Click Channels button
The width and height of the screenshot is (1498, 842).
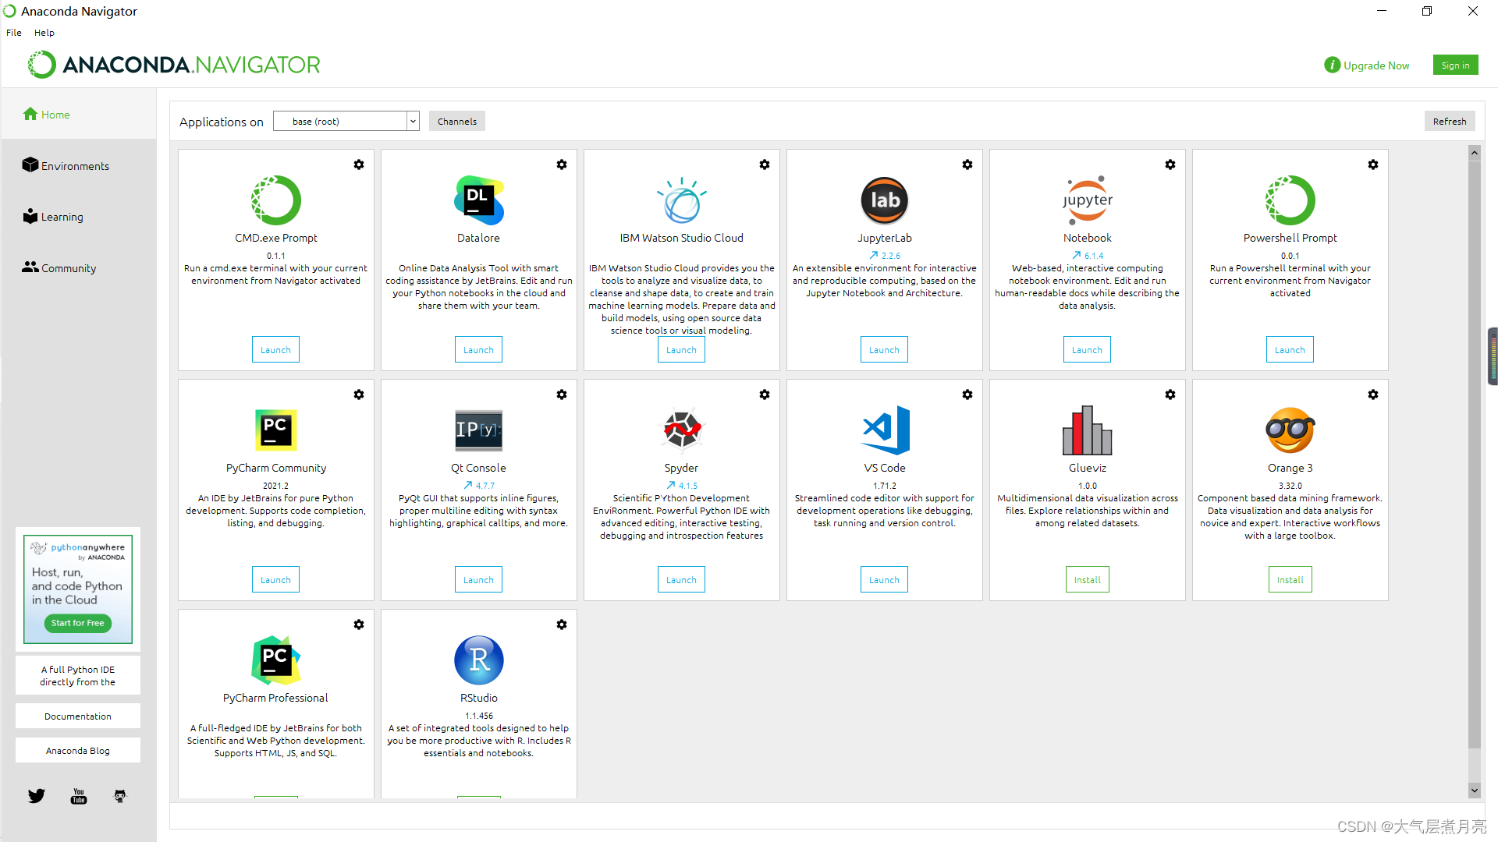coord(456,120)
